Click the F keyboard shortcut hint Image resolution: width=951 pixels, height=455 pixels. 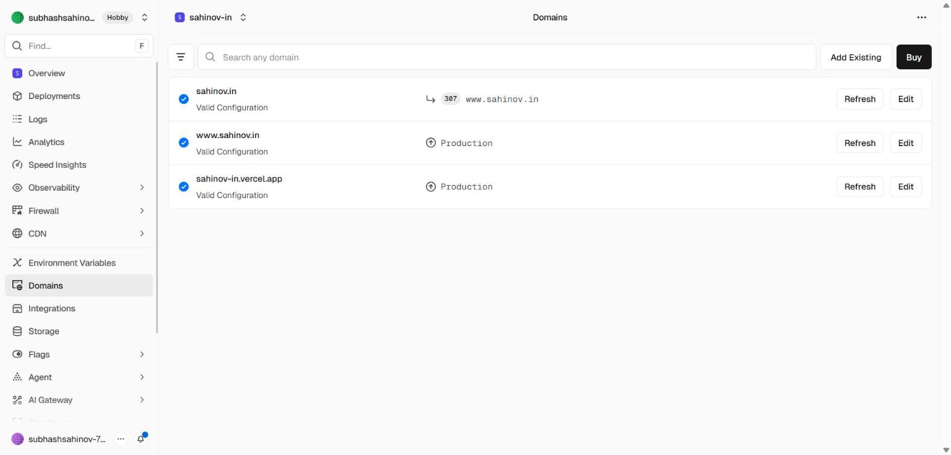[142, 46]
